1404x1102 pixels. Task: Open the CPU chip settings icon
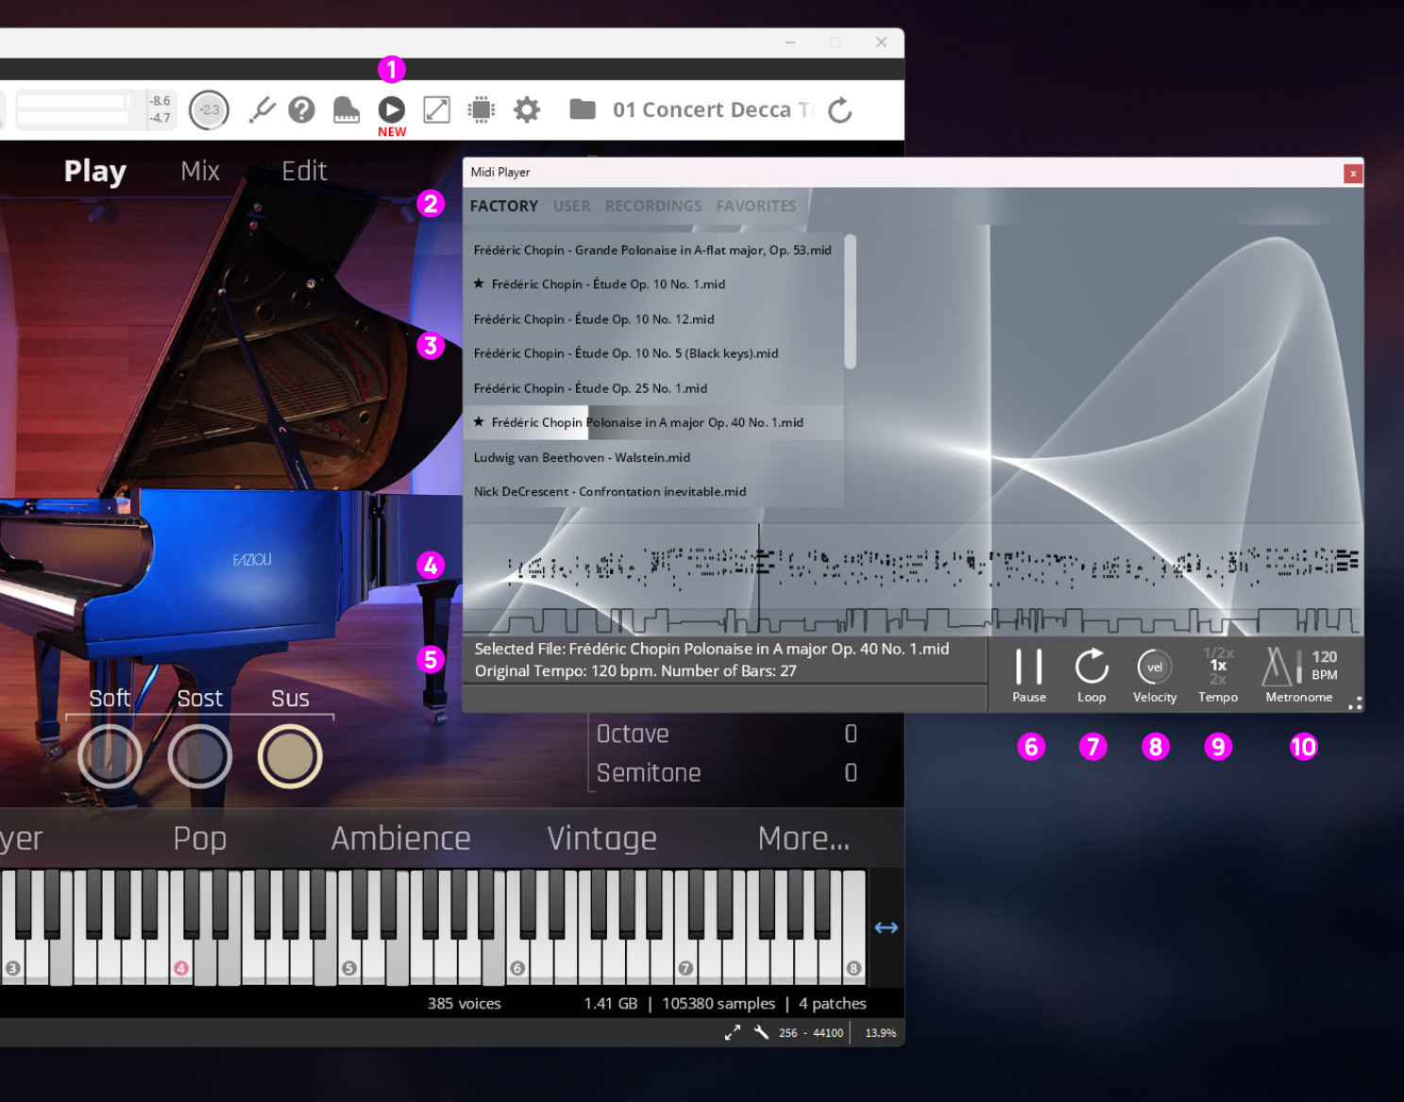pyautogui.click(x=482, y=110)
